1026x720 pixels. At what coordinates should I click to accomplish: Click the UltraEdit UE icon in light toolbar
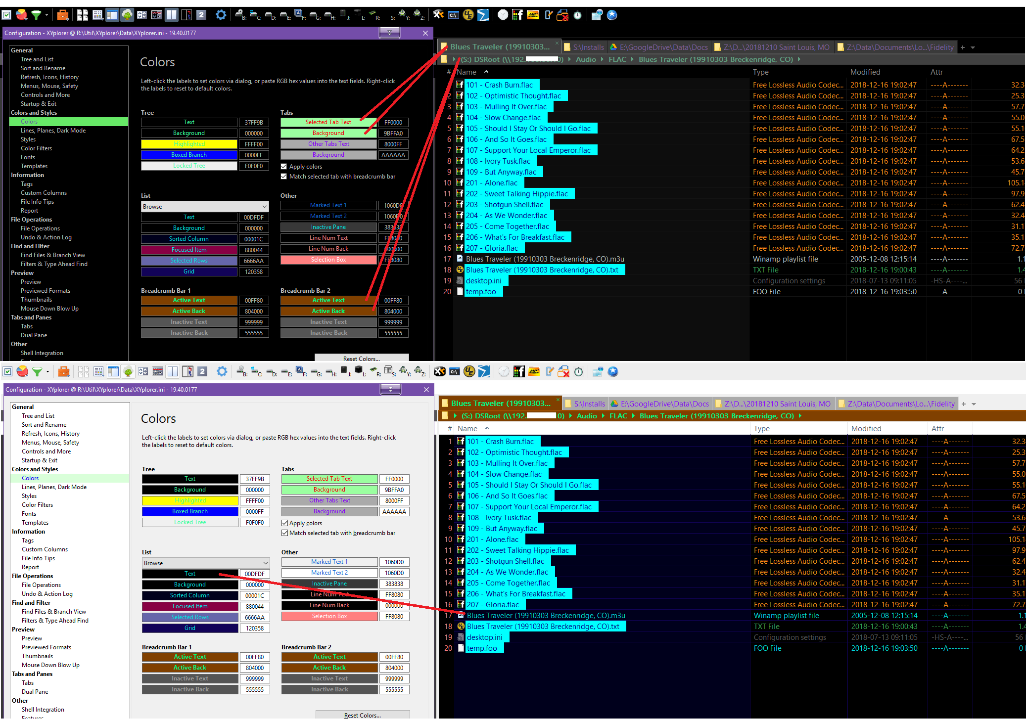(x=469, y=371)
